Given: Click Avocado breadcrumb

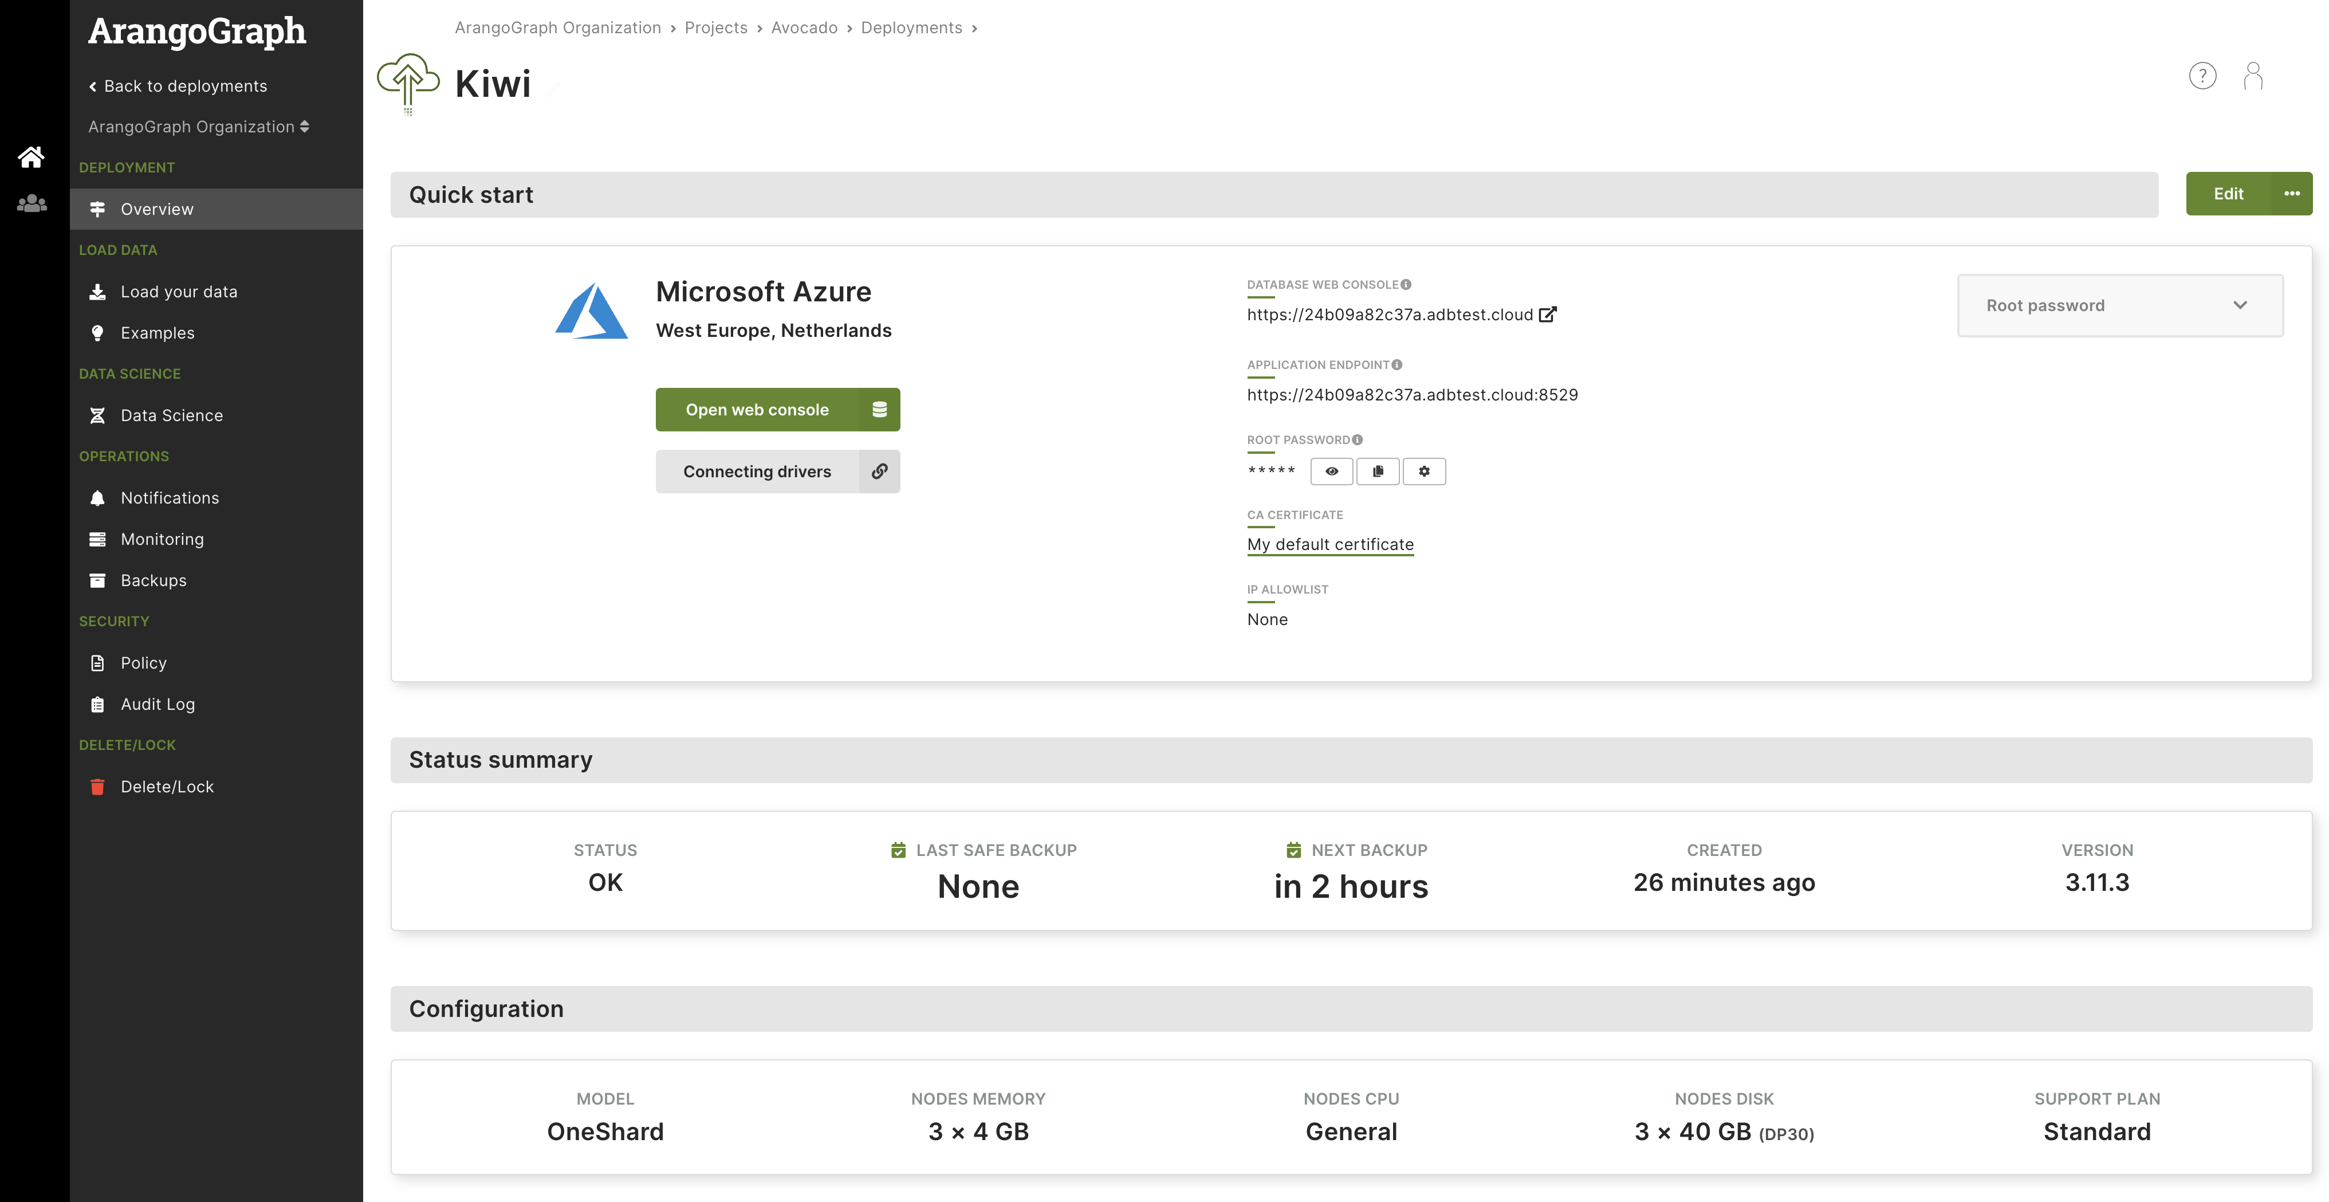Looking at the screenshot, I should point(804,28).
